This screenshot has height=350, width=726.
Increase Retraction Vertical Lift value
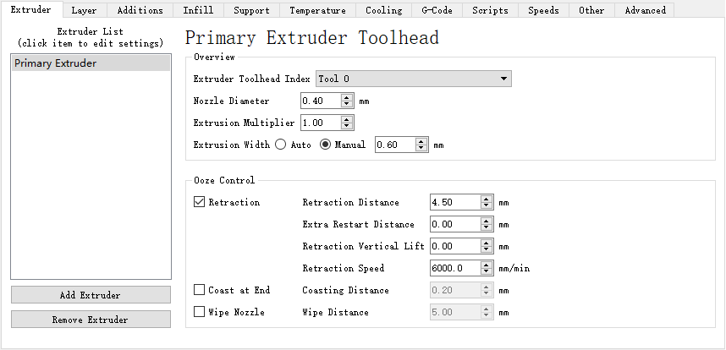[487, 243]
